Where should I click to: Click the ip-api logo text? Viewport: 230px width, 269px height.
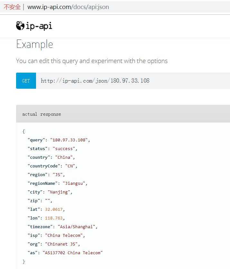click(39, 26)
